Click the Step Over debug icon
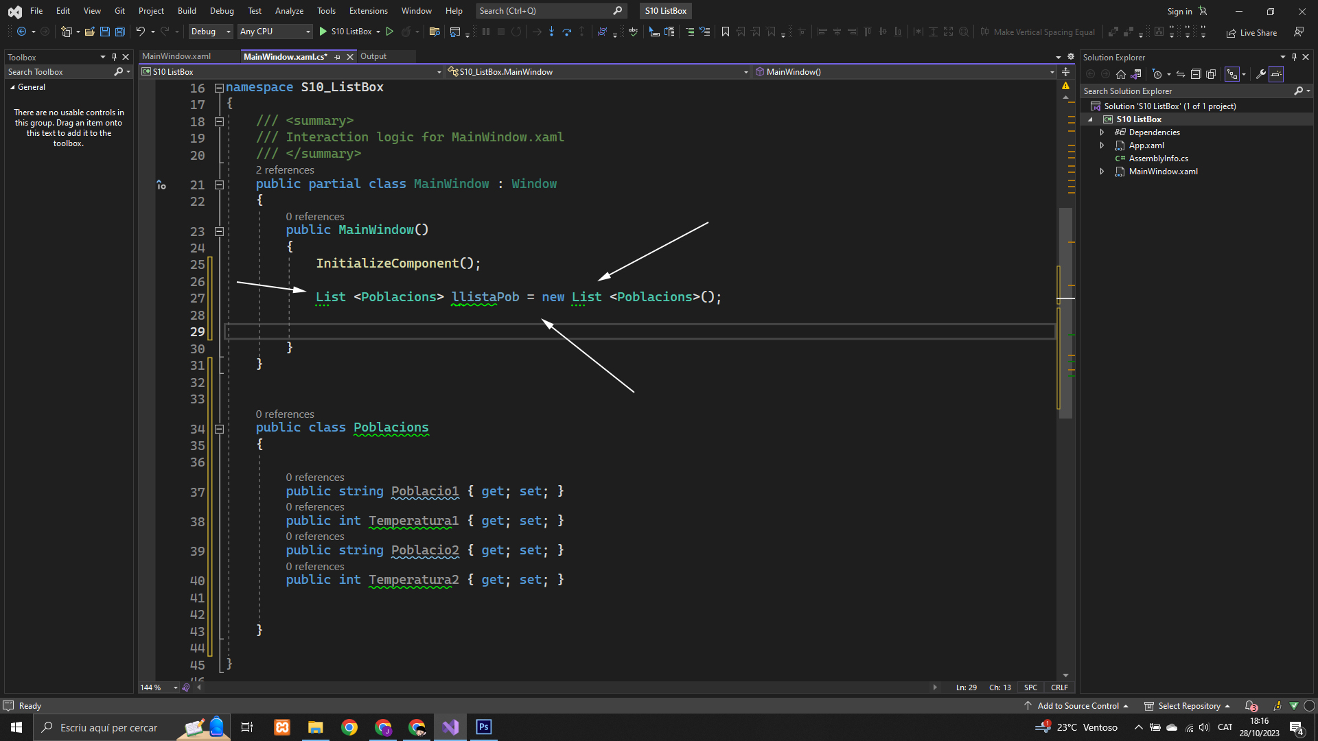Screen dimensions: 1318x741 566,32
